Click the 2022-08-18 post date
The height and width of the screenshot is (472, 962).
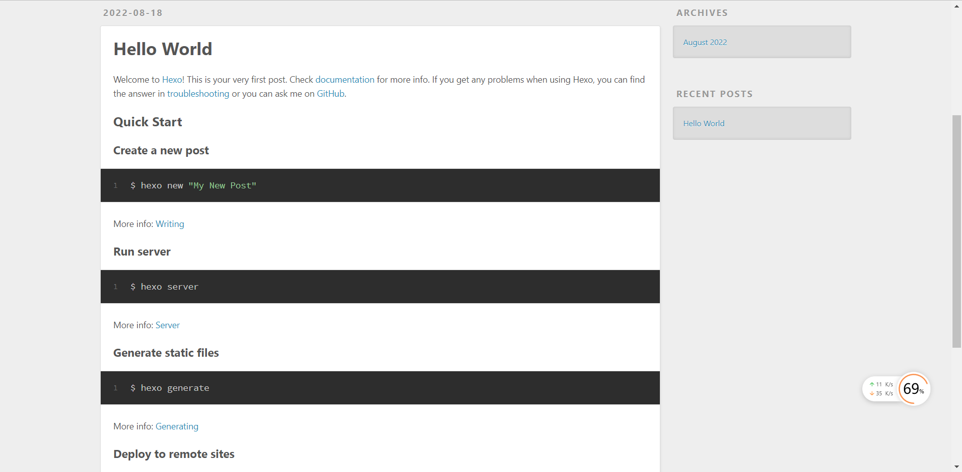click(x=133, y=13)
